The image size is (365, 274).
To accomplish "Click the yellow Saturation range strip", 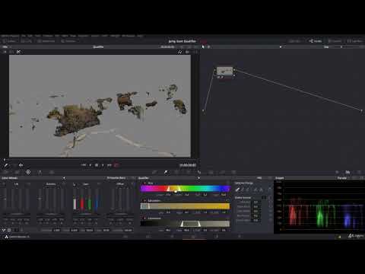I will (185, 206).
